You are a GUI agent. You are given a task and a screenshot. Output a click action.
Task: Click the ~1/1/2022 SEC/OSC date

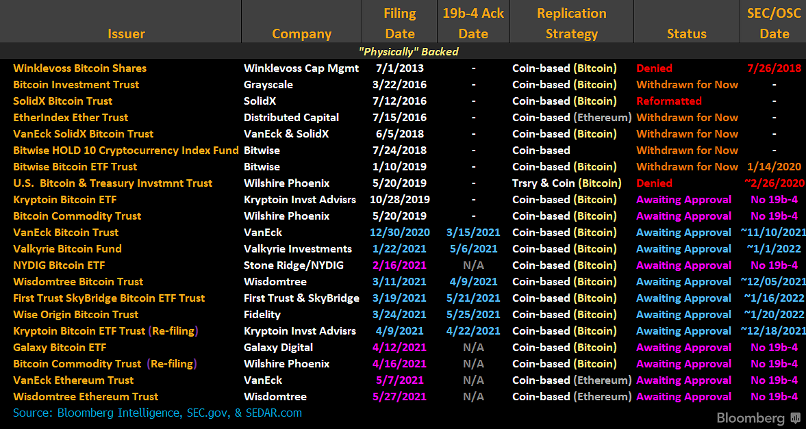774,248
